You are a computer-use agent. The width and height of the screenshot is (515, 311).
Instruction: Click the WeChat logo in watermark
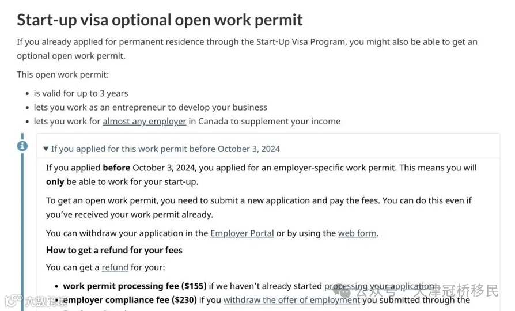[x=342, y=291]
